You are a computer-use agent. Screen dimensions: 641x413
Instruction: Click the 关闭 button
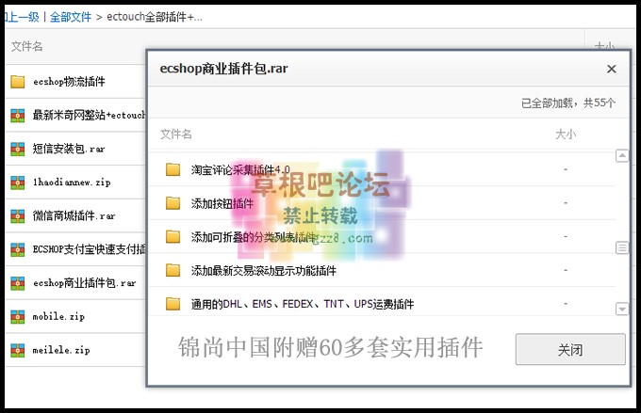coord(570,349)
